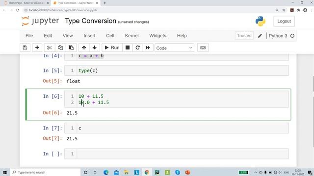Open the Kernel menu
This screenshot has width=314, height=176.
click(132, 36)
